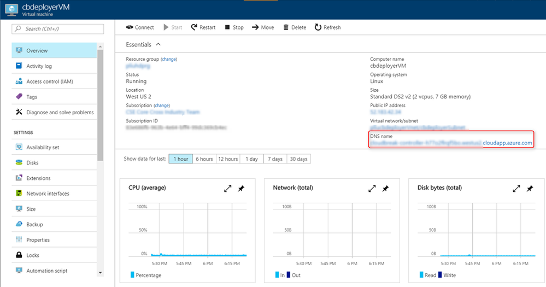Open the blurred subscription name link
The height and width of the screenshot is (287, 546).
click(x=163, y=112)
